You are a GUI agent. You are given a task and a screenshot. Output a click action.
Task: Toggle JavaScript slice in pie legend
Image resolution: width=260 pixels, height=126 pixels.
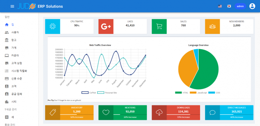tap(198, 93)
